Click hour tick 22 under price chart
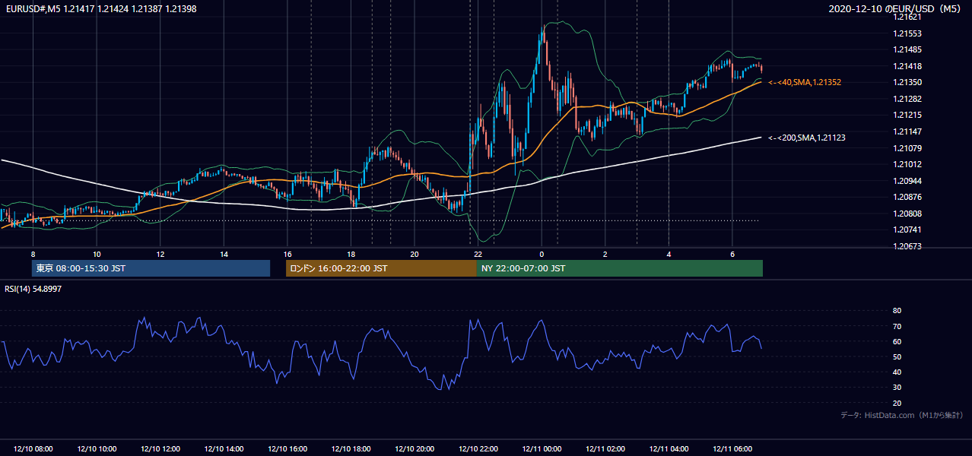This screenshot has height=456, width=972. pos(478,254)
